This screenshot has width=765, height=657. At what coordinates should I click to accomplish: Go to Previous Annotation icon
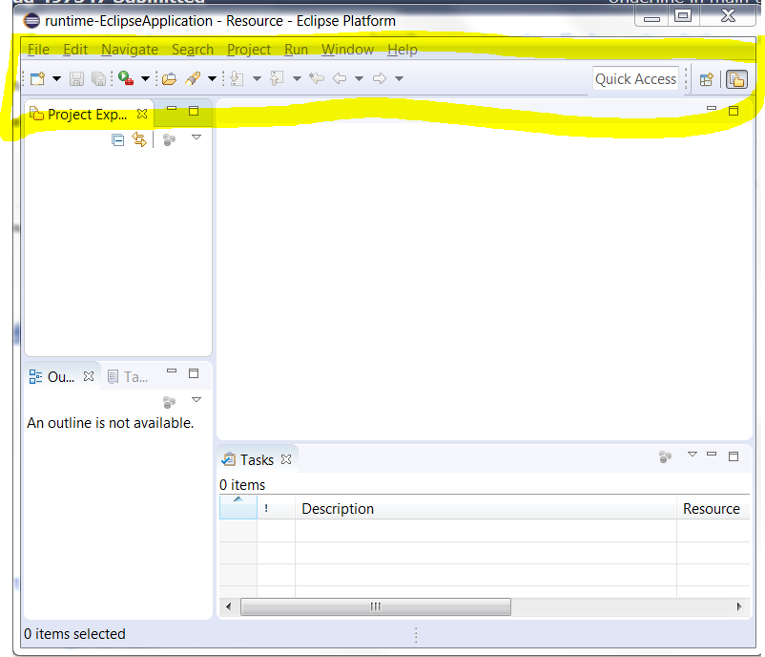pyautogui.click(x=277, y=78)
